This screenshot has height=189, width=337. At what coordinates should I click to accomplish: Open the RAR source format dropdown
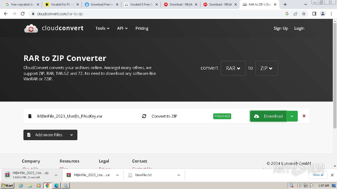233,68
